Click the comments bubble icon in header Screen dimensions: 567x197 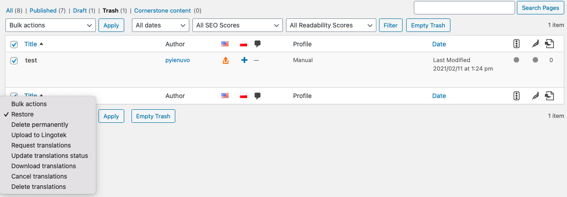(258, 44)
